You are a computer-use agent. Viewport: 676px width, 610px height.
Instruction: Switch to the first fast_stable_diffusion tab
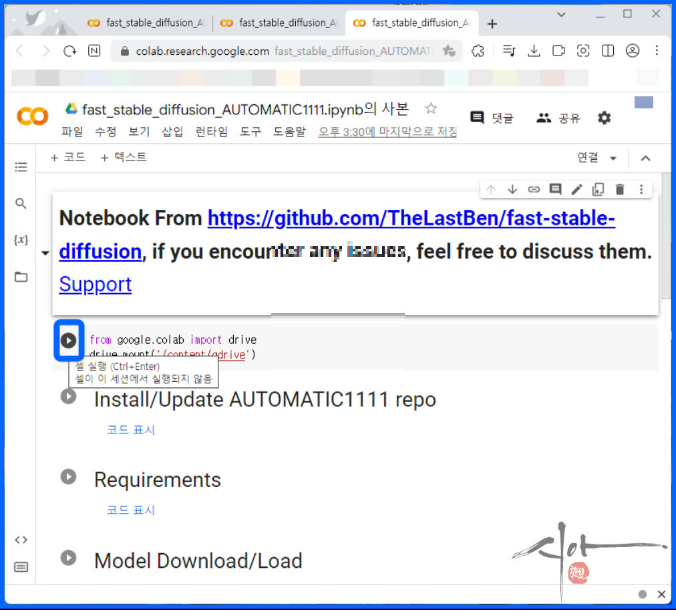[x=147, y=23]
